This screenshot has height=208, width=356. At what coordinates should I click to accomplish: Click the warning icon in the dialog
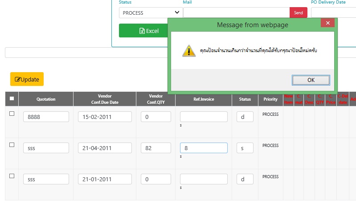click(189, 51)
